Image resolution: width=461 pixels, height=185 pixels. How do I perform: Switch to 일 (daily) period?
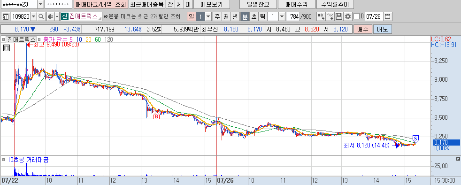(x=192, y=16)
